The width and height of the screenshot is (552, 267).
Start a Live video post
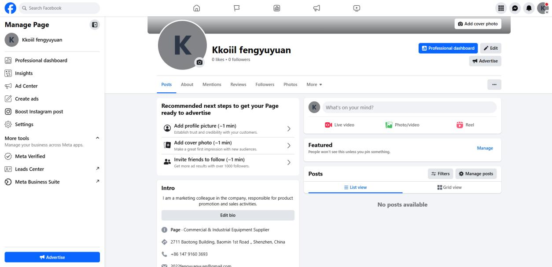[x=339, y=125]
